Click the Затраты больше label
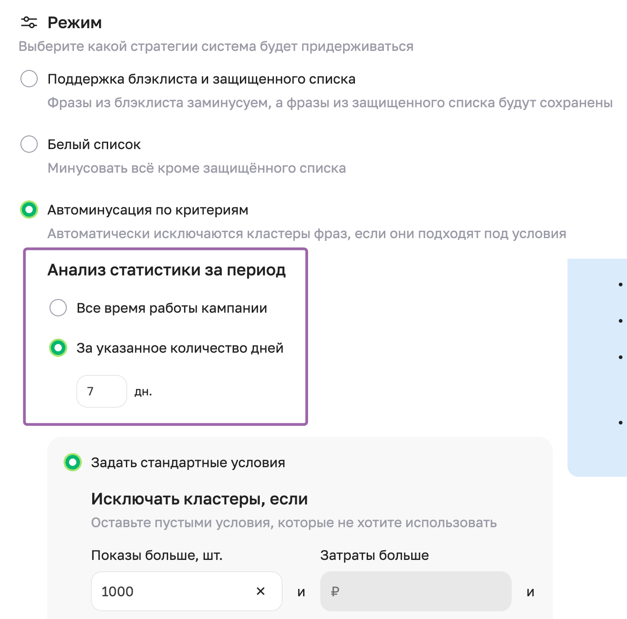This screenshot has height=619, width=627. (x=374, y=555)
